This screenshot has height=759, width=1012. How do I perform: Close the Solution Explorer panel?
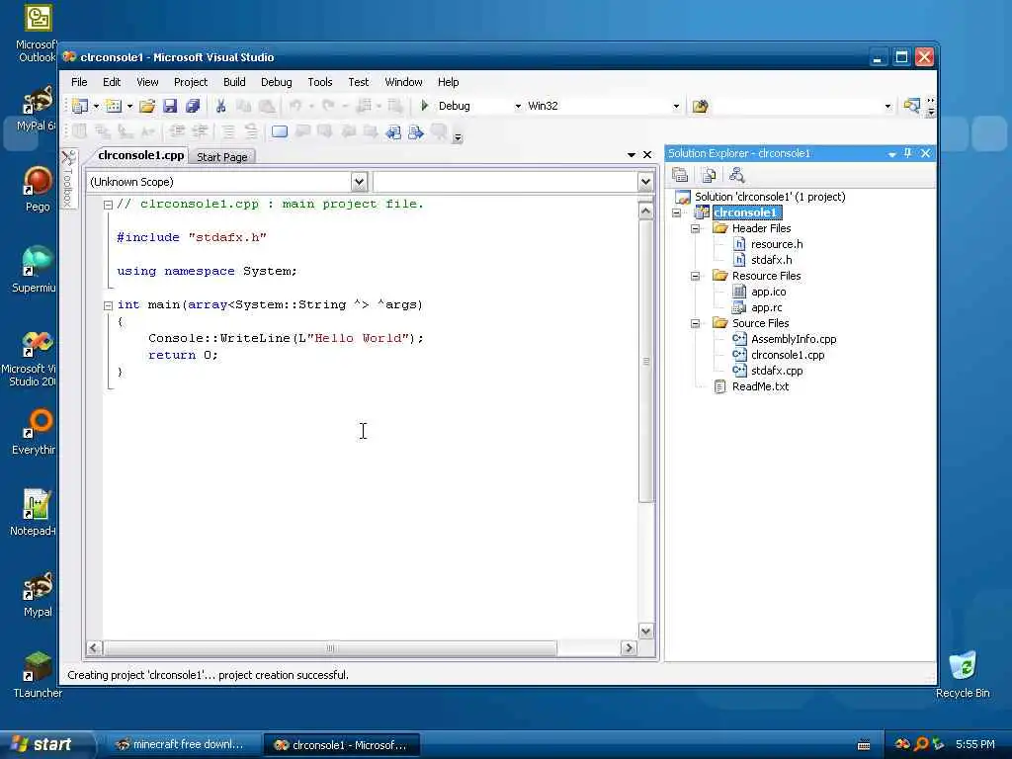925,153
